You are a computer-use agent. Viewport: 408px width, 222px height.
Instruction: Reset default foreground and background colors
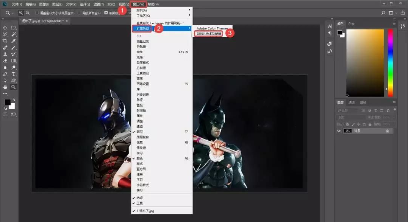pos(5,108)
